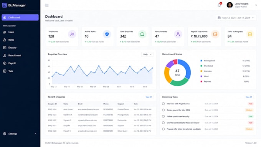The height and width of the screenshot is (147, 261).
Task: Click the Subject column header
Action: (x=121, y=104)
